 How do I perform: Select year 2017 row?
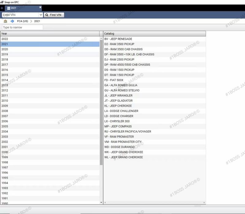(x=50, y=65)
